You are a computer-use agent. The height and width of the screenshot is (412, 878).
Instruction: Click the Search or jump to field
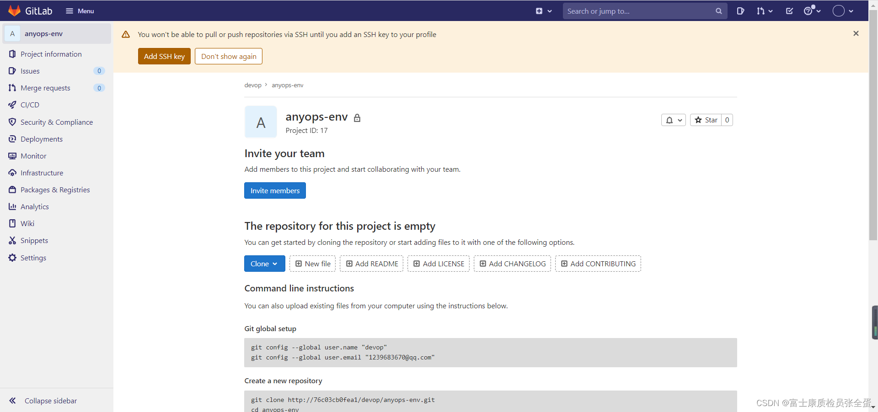[x=645, y=11]
